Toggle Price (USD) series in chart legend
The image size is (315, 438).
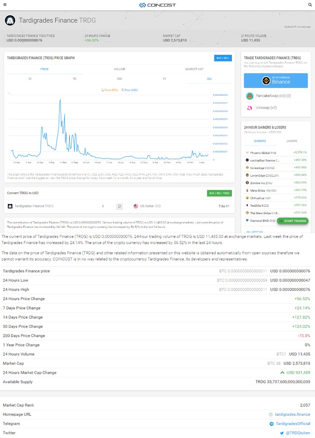pyautogui.click(x=129, y=90)
